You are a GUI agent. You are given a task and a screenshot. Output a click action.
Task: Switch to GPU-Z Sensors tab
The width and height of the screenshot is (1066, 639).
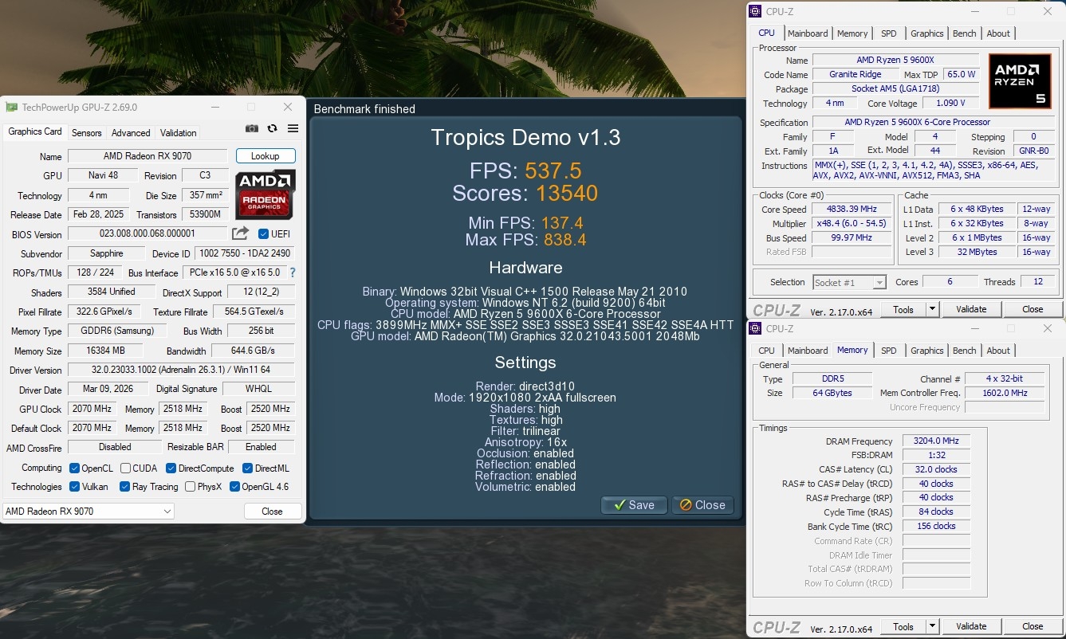(86, 133)
